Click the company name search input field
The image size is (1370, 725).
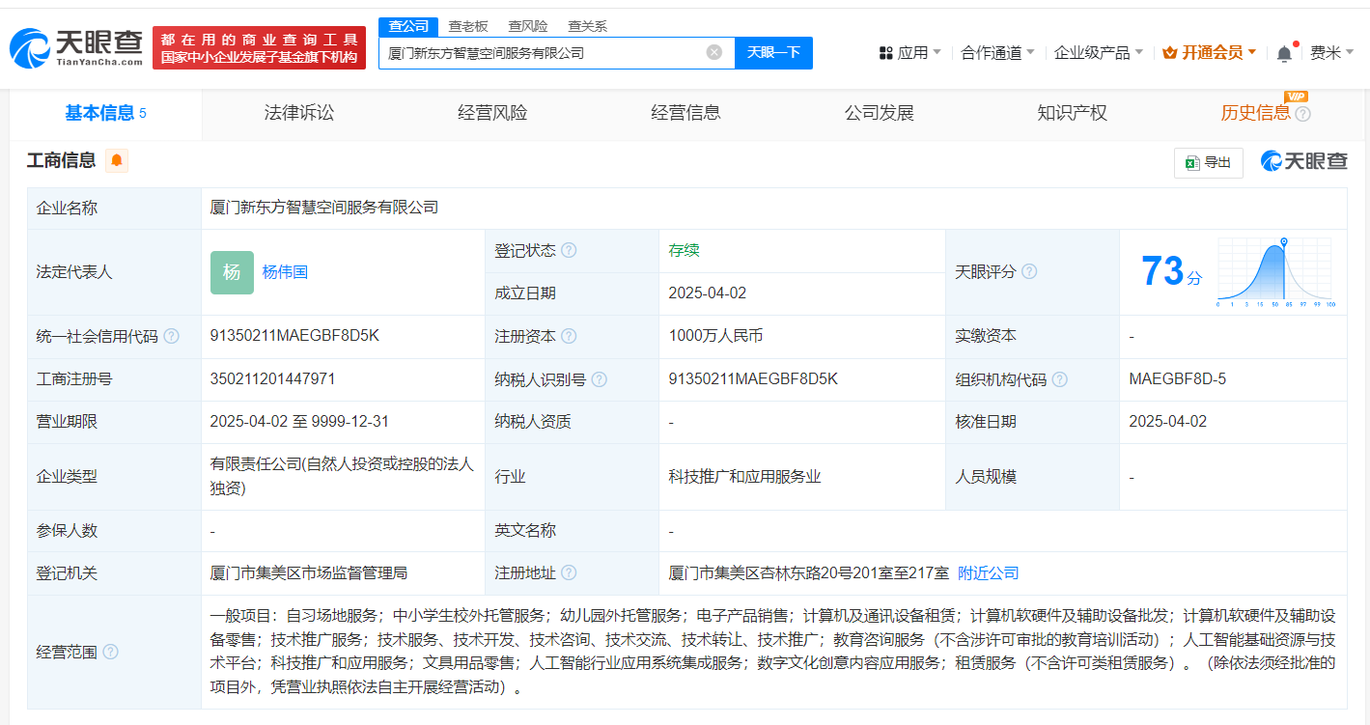[x=541, y=52]
